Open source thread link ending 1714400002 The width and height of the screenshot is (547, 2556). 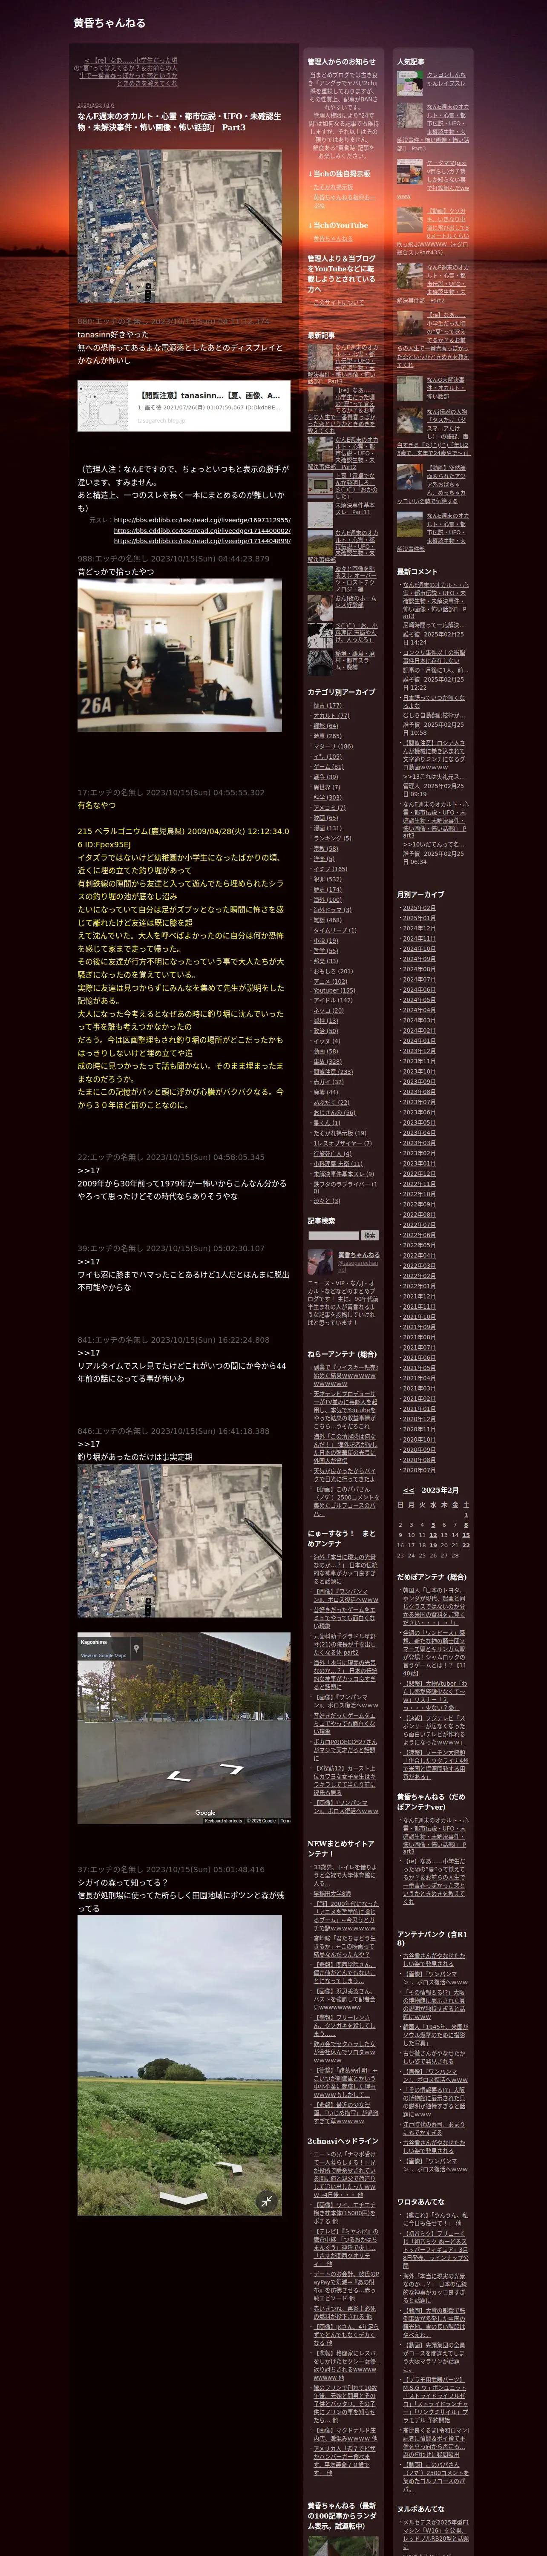pos(202,531)
